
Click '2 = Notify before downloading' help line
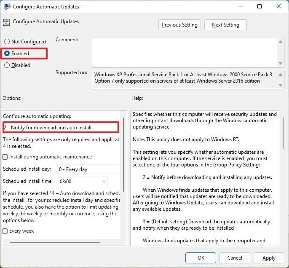point(207,177)
